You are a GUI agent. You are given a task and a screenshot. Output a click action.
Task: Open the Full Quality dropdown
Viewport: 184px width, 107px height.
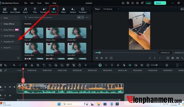click(111, 9)
